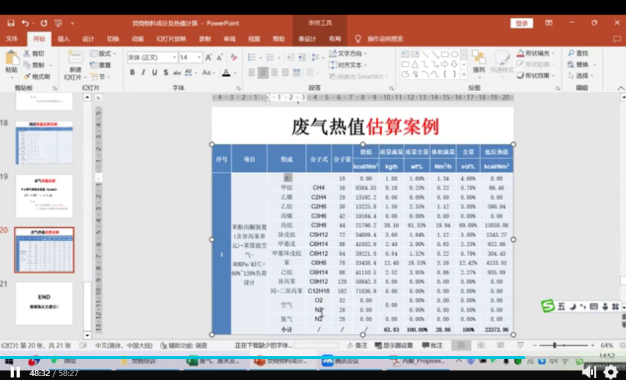
Task: Toggle Italic formatting
Action: point(143,73)
